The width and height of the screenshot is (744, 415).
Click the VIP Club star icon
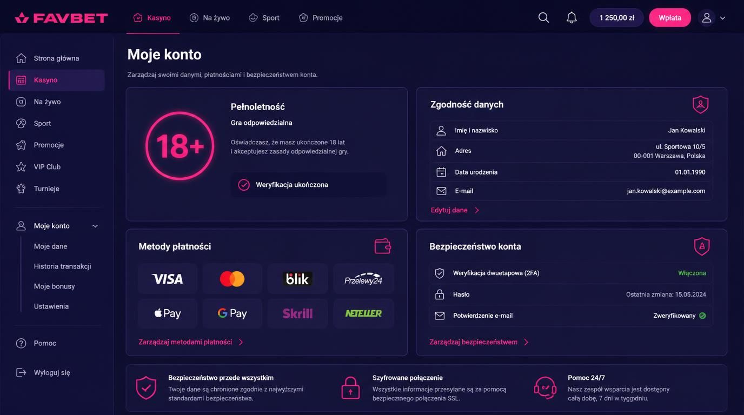click(21, 167)
